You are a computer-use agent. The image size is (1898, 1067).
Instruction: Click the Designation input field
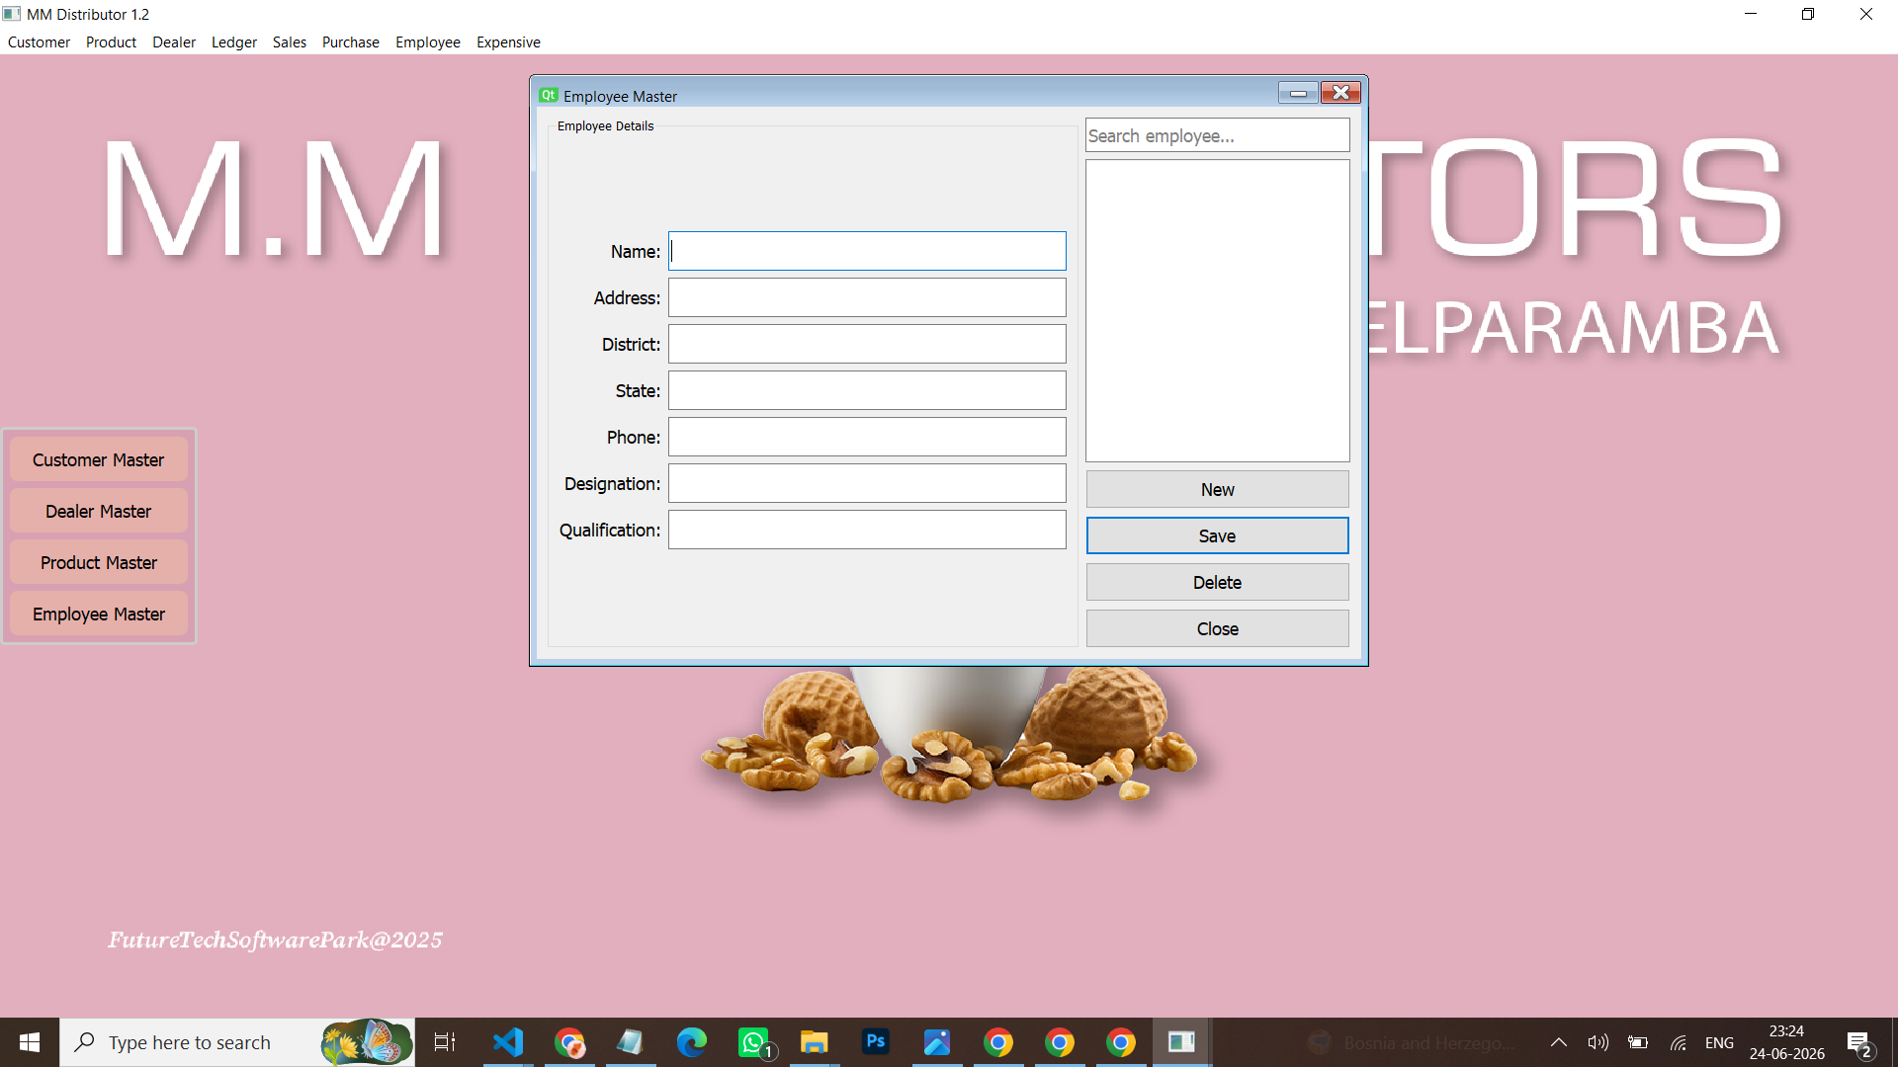coord(867,483)
